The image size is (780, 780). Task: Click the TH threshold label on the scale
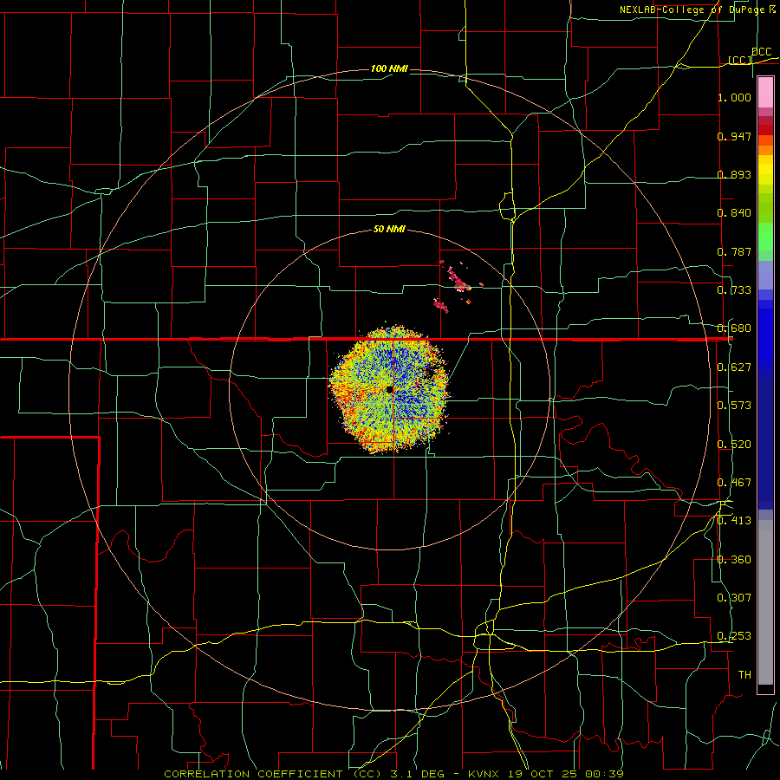744,675
